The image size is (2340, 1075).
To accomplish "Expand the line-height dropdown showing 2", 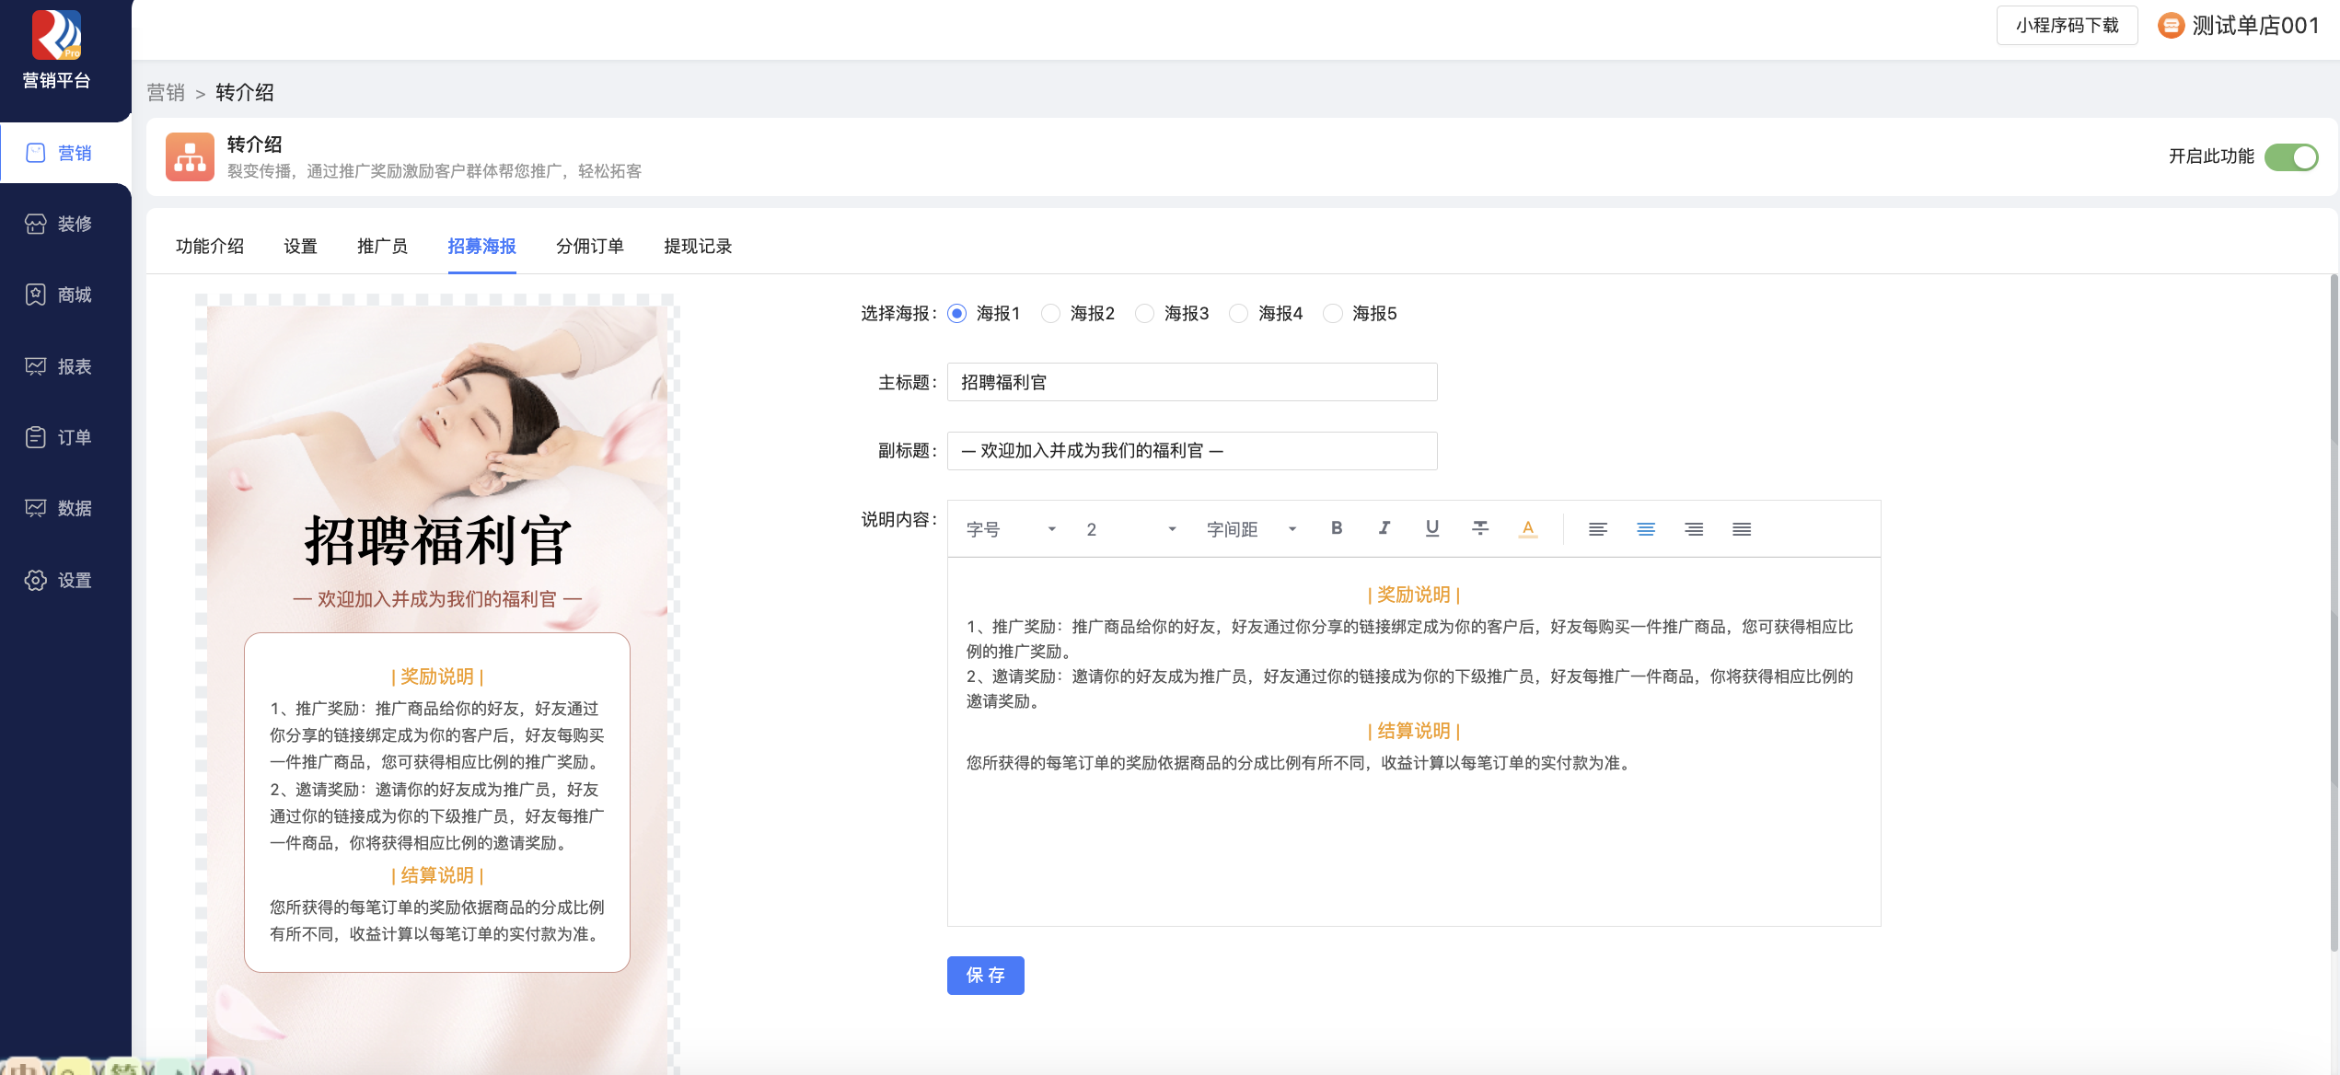I will pos(1130,529).
